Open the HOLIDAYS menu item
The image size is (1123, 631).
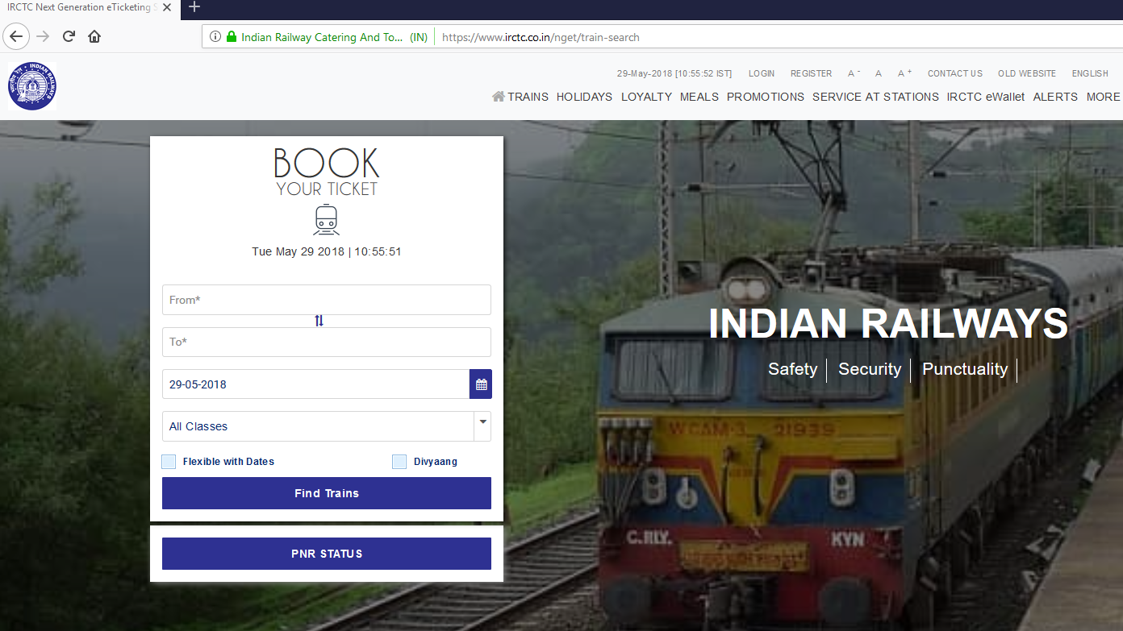click(584, 97)
